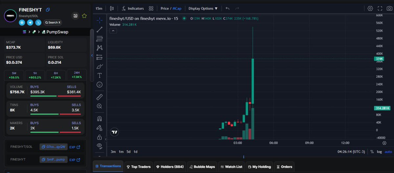Open the Orders tab

coord(284,167)
